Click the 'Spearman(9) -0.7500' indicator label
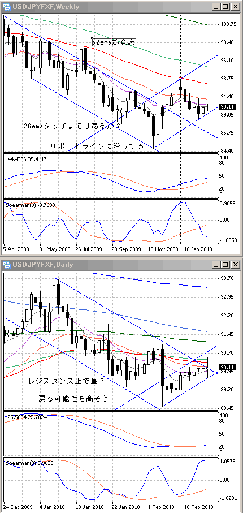This screenshot has width=243, height=513. pos(30,205)
